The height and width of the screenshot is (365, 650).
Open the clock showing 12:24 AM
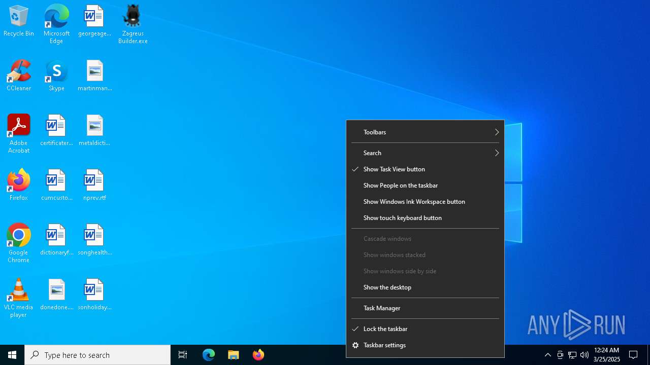(x=607, y=355)
